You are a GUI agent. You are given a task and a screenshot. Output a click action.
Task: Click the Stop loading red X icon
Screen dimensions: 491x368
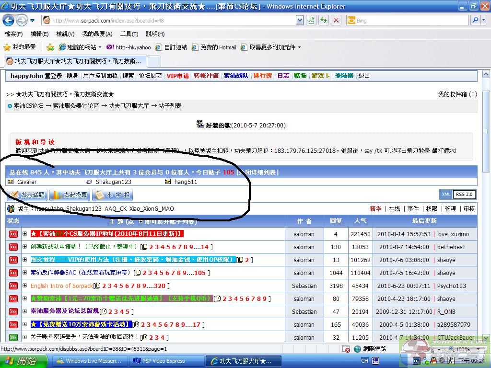click(x=336, y=20)
